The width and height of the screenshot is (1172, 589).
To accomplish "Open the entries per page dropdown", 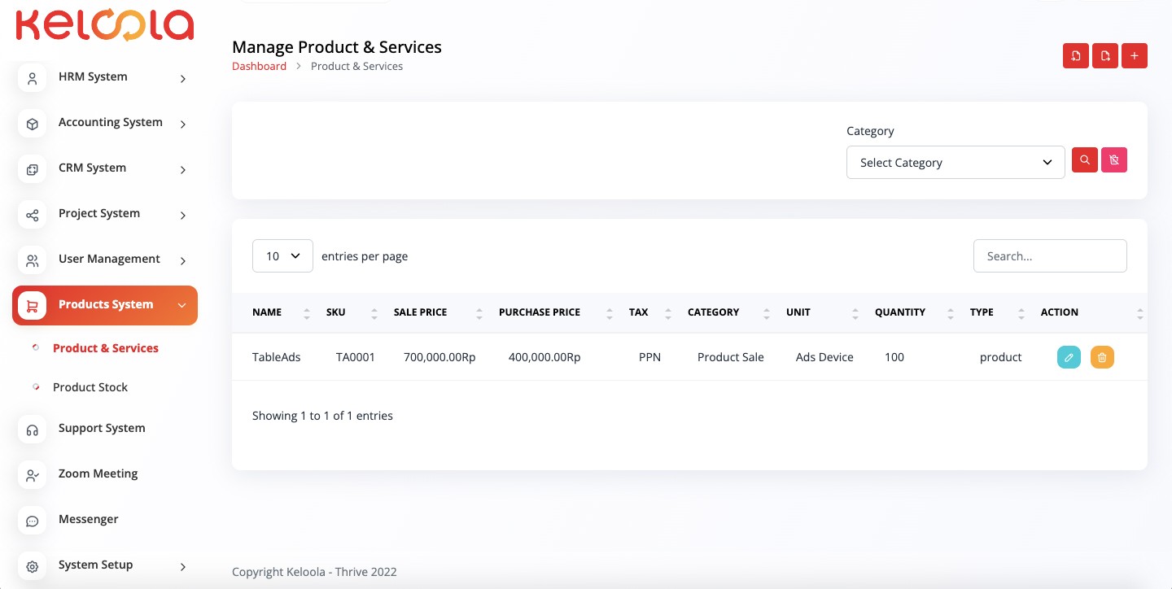I will click(282, 256).
